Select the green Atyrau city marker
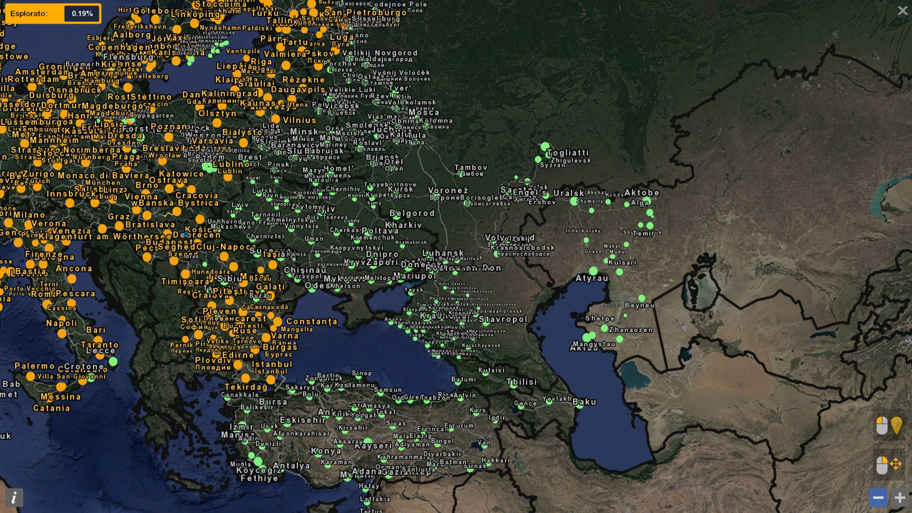 pos(593,271)
